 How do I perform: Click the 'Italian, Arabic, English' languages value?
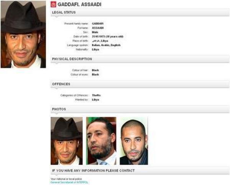[x=106, y=45]
